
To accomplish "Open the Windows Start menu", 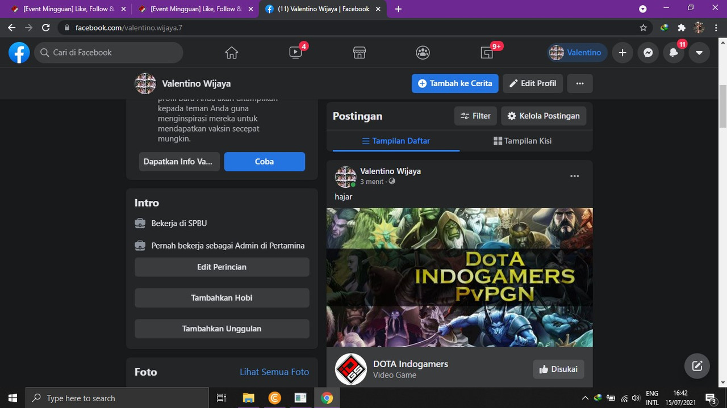I will point(12,398).
